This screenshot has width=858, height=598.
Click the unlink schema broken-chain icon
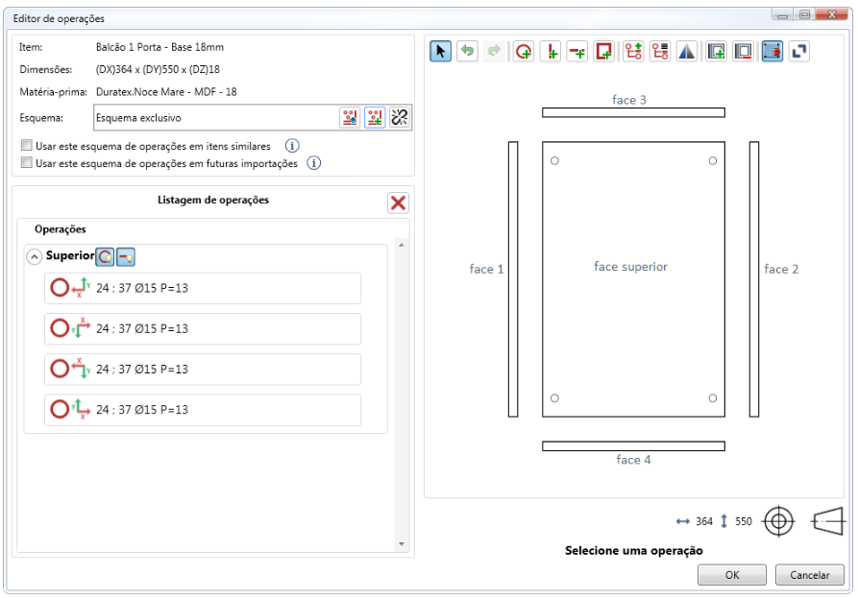tap(400, 118)
